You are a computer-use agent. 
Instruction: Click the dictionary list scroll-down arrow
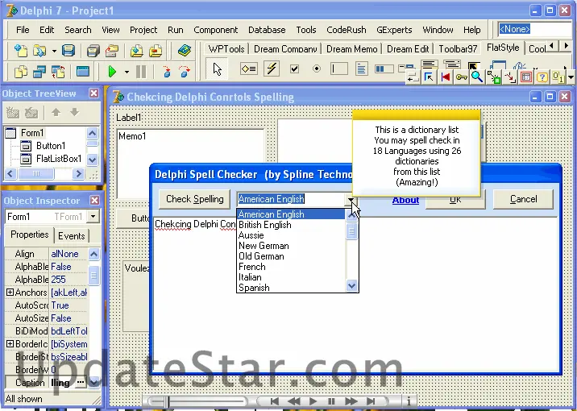[x=352, y=285]
